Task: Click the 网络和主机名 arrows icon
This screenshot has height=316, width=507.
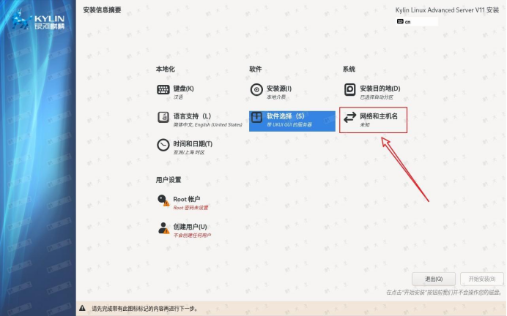Action: coord(349,117)
